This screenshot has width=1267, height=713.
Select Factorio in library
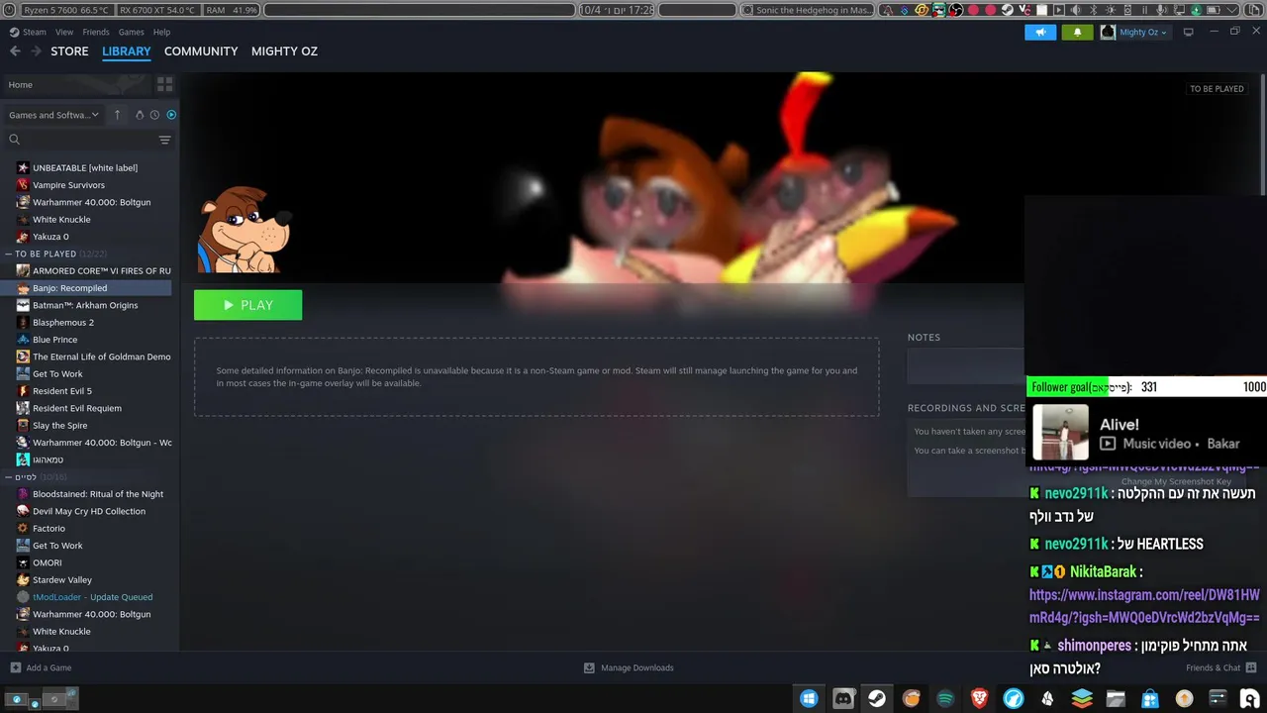[x=49, y=529]
